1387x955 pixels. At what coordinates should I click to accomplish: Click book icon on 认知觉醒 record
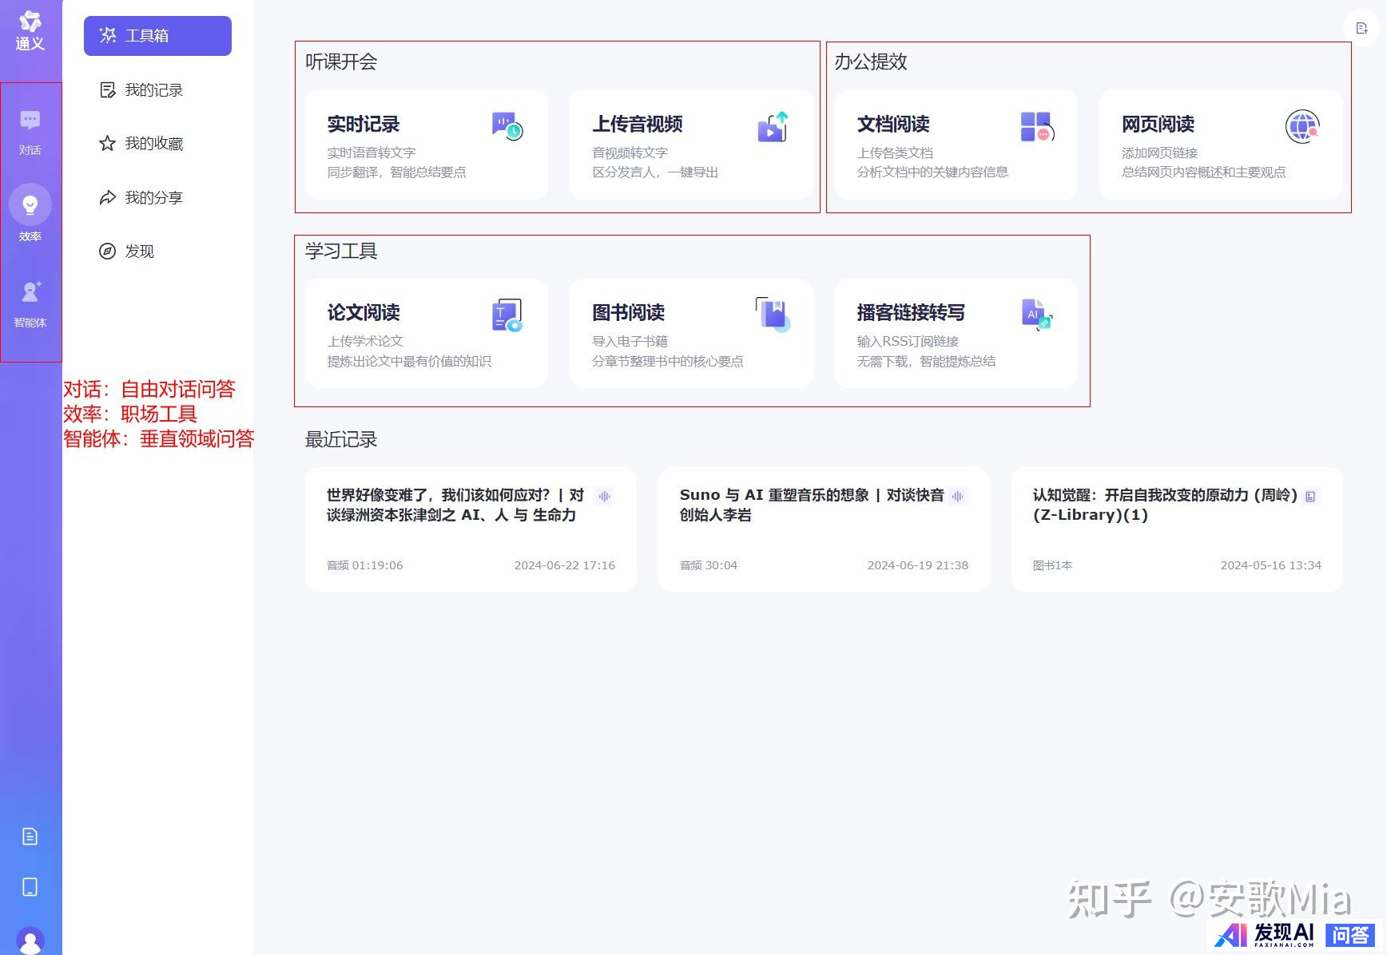point(1310,497)
